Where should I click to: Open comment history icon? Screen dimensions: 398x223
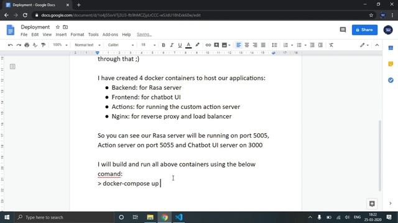click(x=343, y=30)
